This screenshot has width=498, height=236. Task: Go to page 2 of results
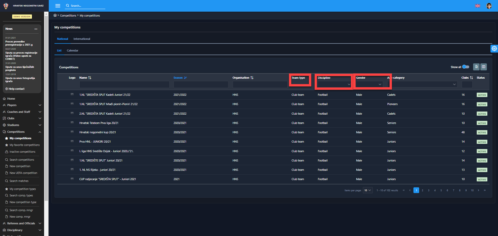pos(423,190)
